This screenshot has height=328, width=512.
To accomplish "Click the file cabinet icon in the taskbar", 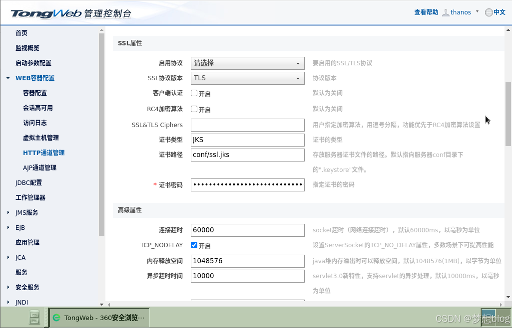I will [34, 318].
